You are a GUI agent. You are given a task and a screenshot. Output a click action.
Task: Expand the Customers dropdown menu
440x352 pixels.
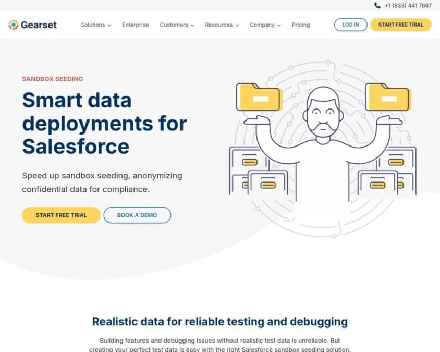[177, 25]
